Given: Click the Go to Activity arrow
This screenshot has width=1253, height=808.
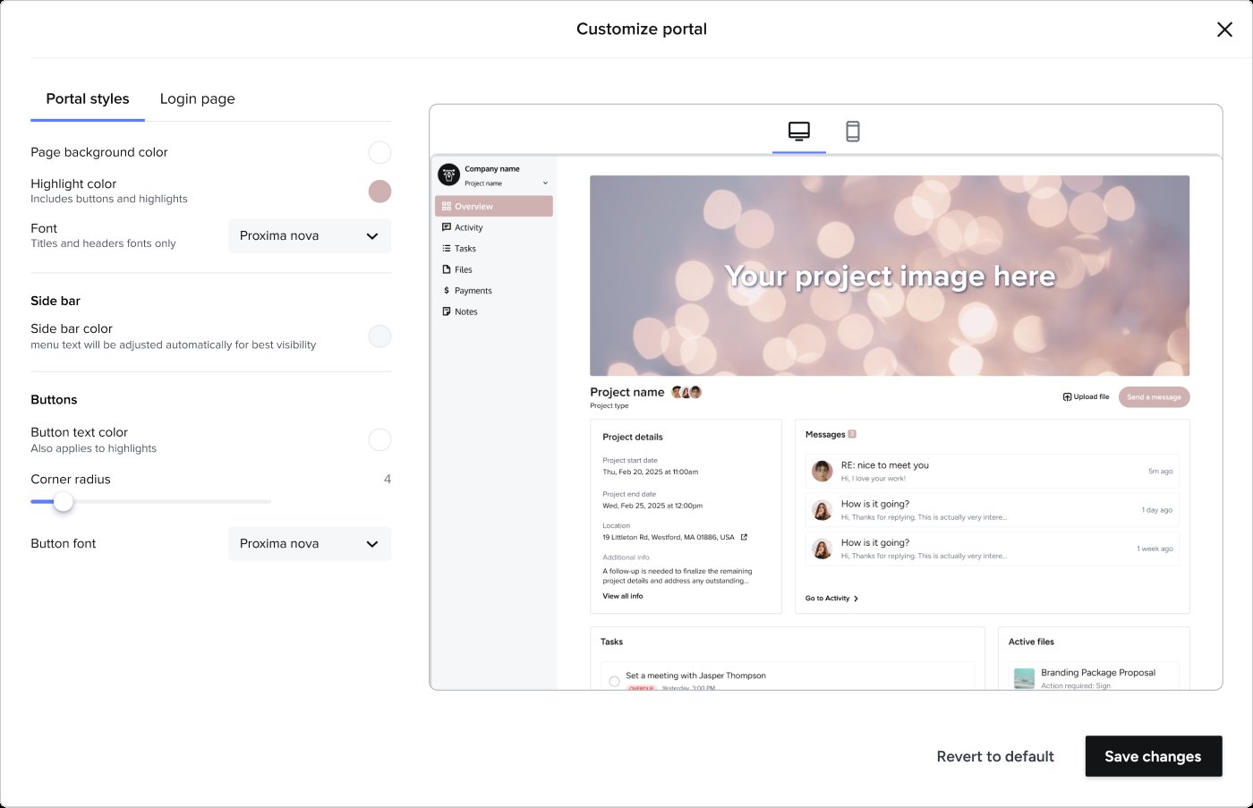Looking at the screenshot, I should click(x=857, y=599).
